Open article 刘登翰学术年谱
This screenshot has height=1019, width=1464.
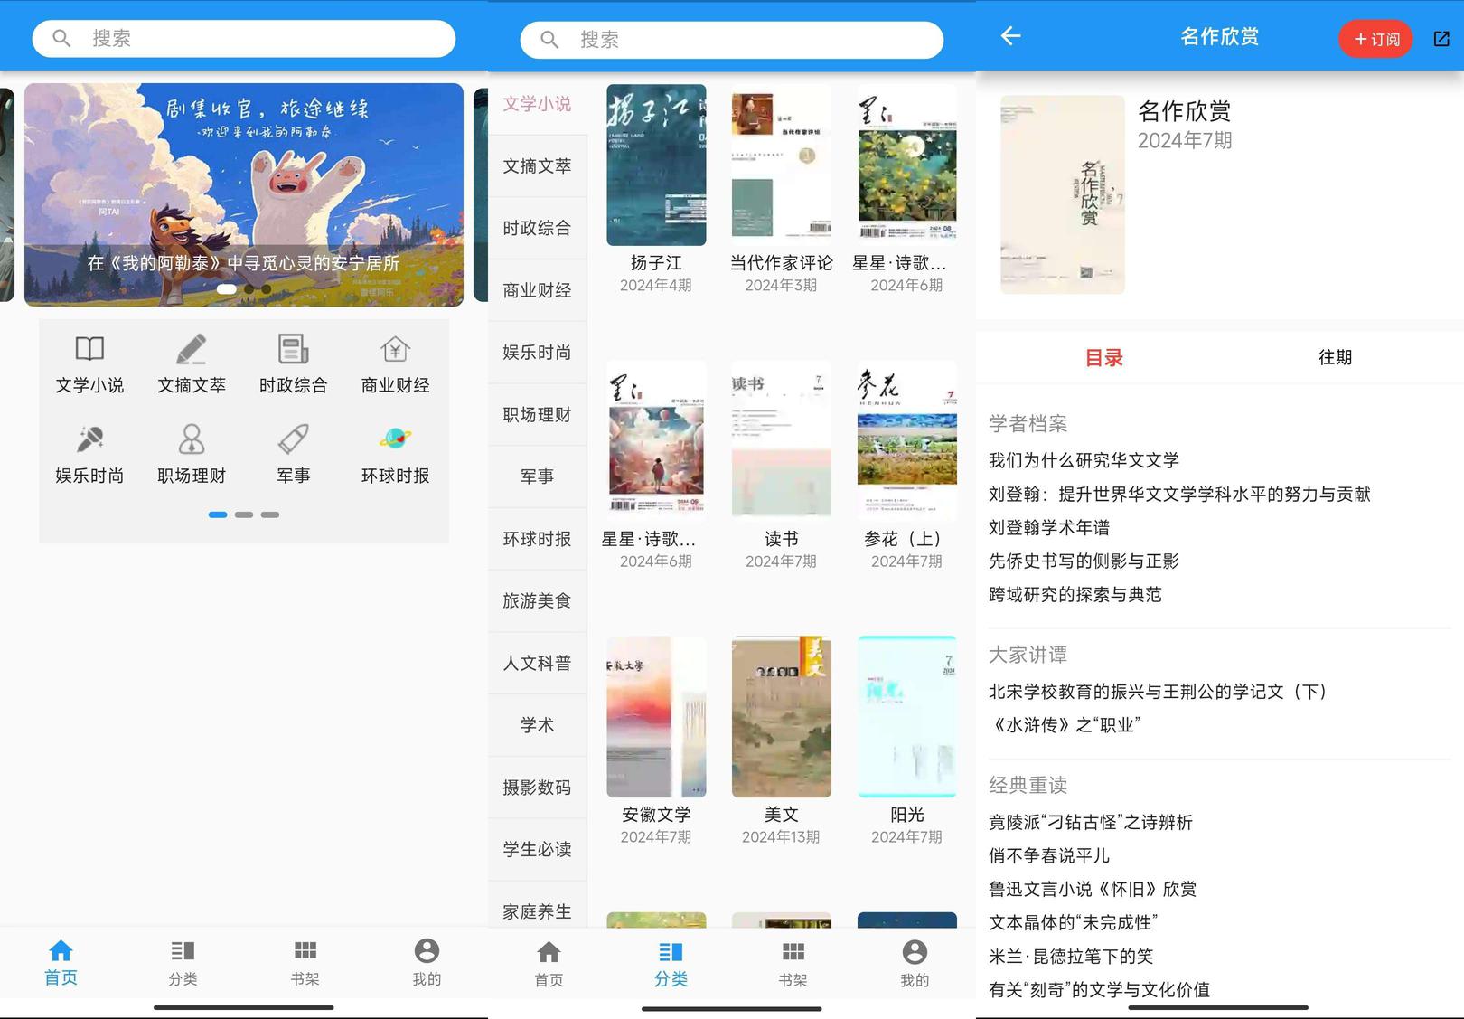[x=1049, y=527]
